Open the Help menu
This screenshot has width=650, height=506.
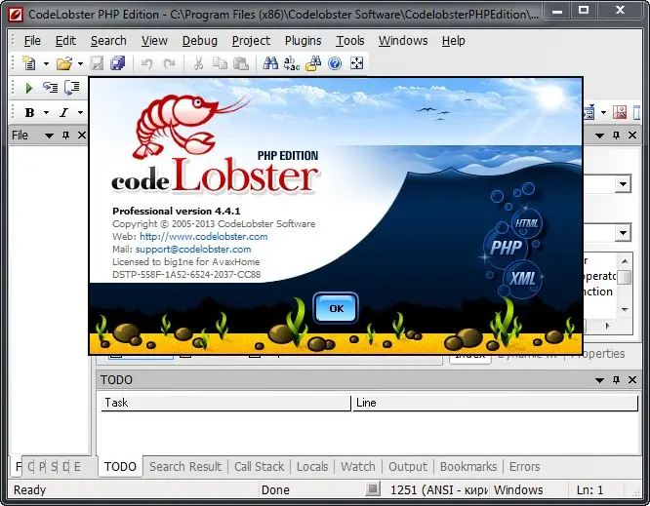(453, 41)
